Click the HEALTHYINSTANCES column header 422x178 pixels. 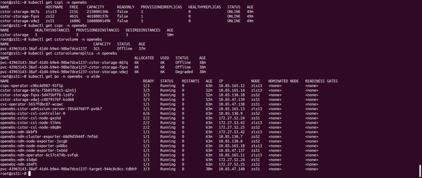tap(52, 30)
